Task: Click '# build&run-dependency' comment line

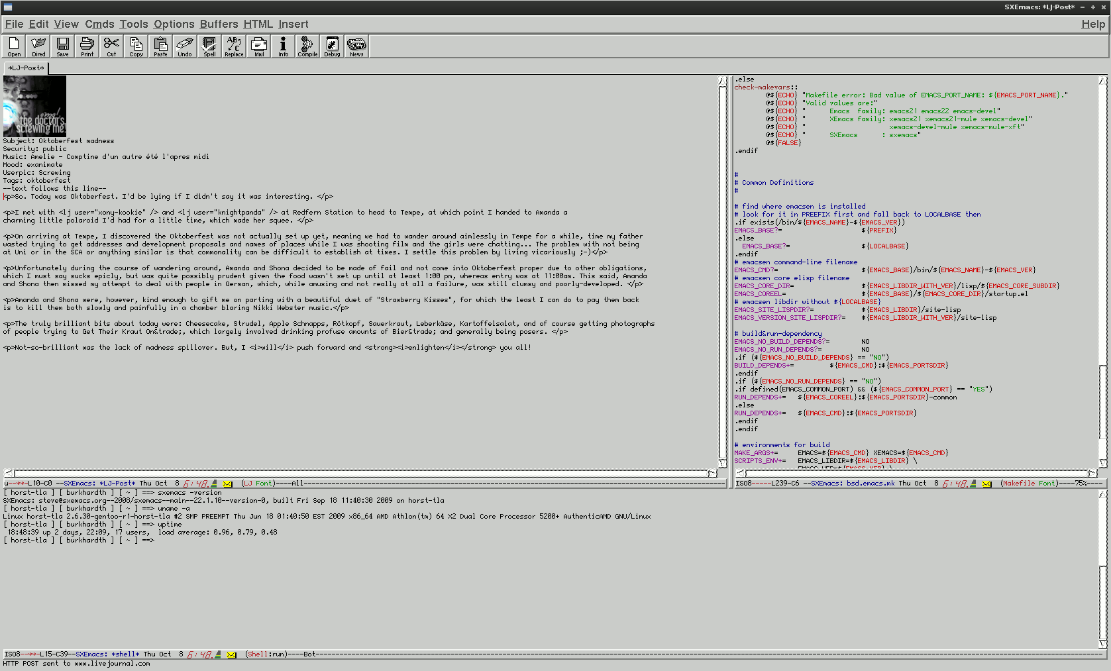Action: (x=778, y=333)
